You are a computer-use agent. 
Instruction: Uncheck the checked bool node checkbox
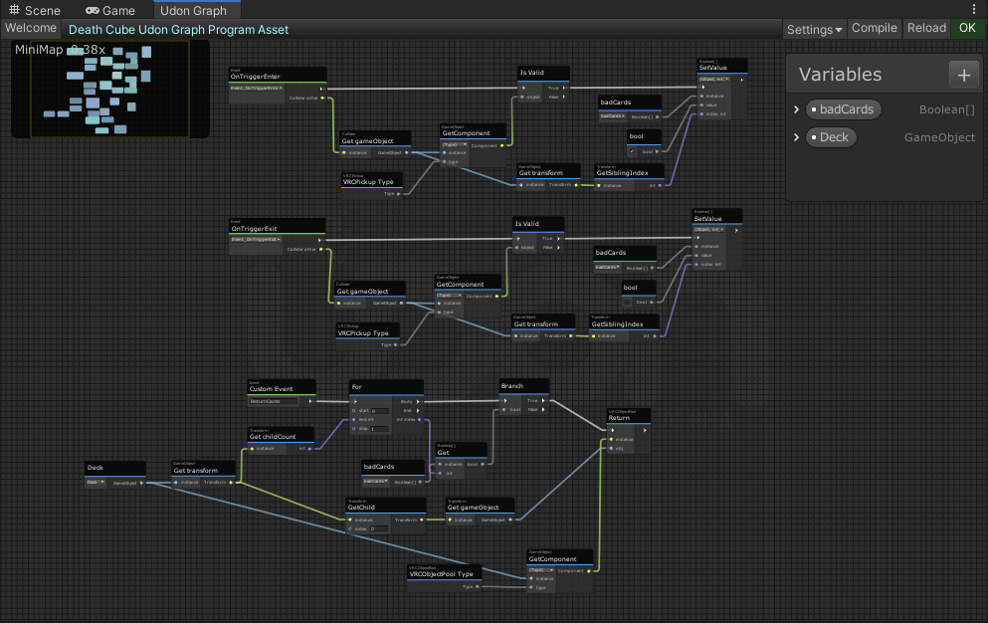[632, 151]
